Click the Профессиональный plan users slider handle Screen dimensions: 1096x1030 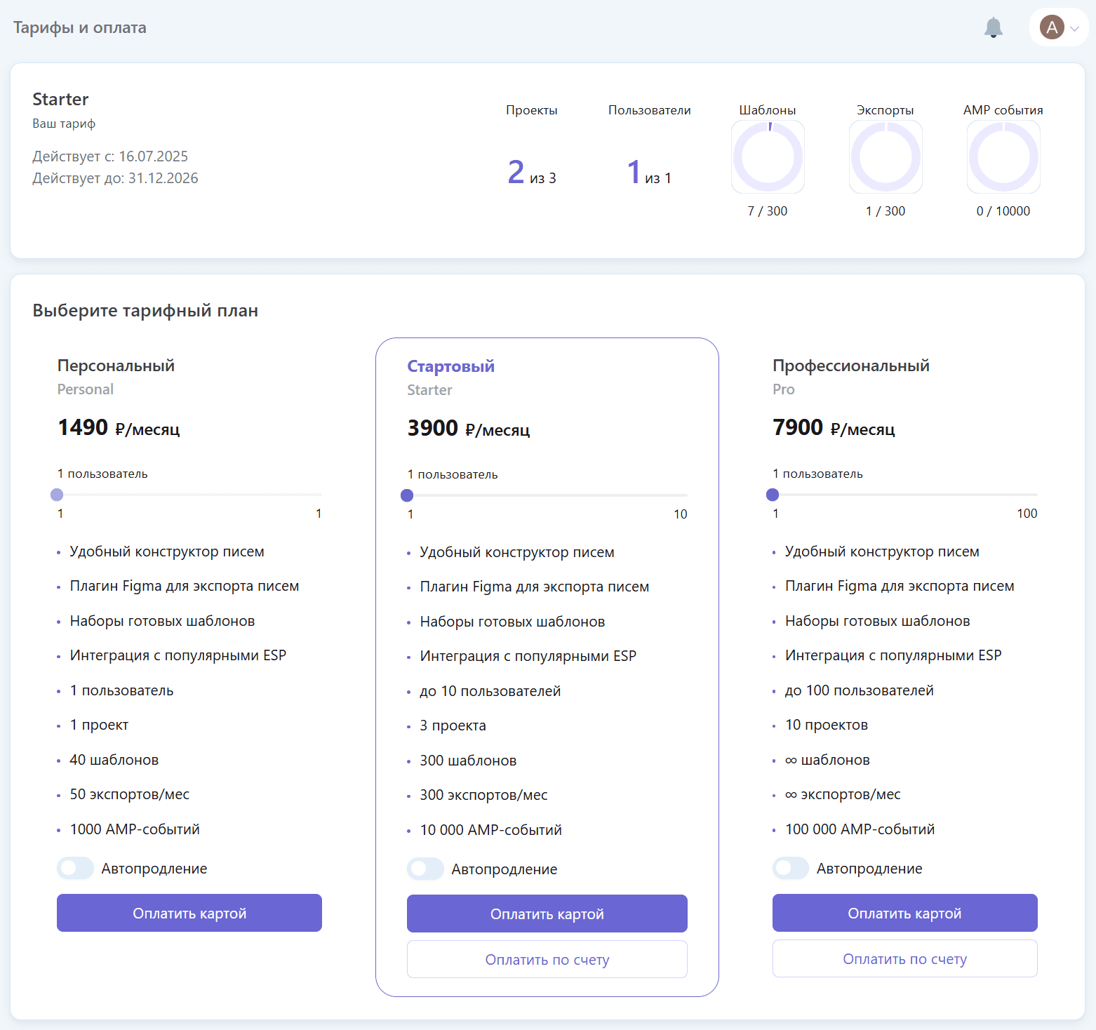pyautogui.click(x=773, y=495)
